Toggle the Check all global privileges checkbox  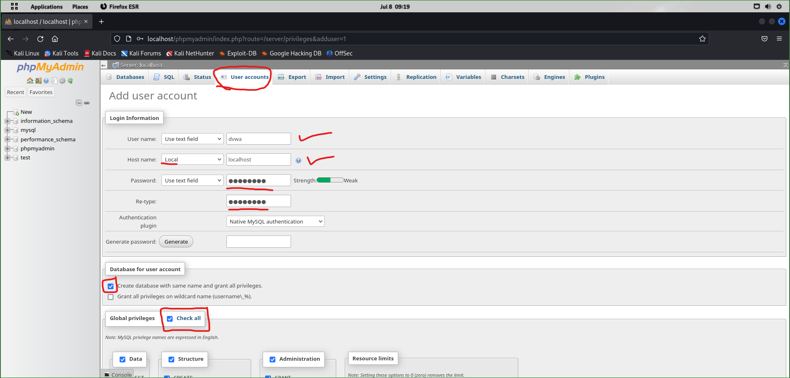[170, 318]
